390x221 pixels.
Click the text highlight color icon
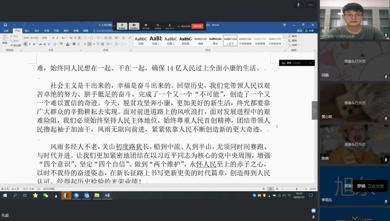point(61,44)
